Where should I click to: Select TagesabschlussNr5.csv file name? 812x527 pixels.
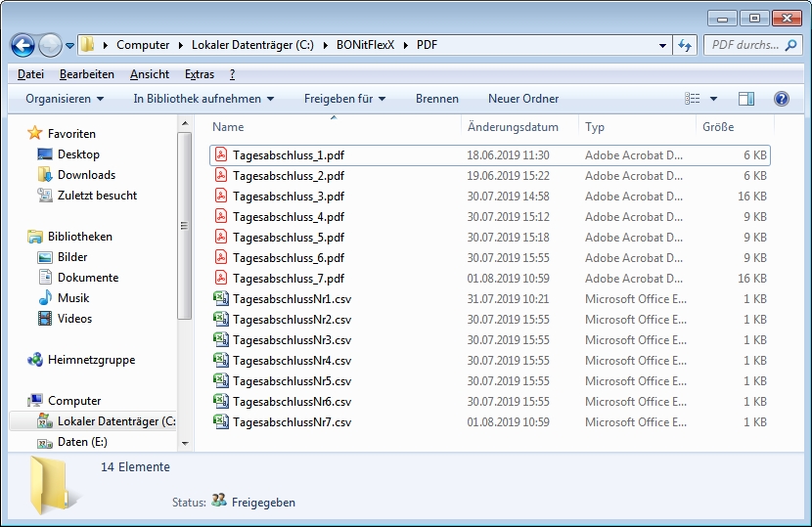pos(293,381)
